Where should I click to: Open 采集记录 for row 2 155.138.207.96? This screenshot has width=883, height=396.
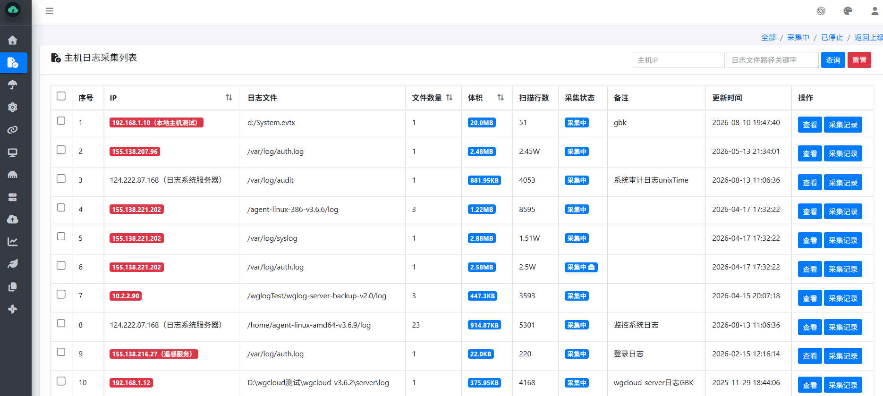tap(843, 153)
